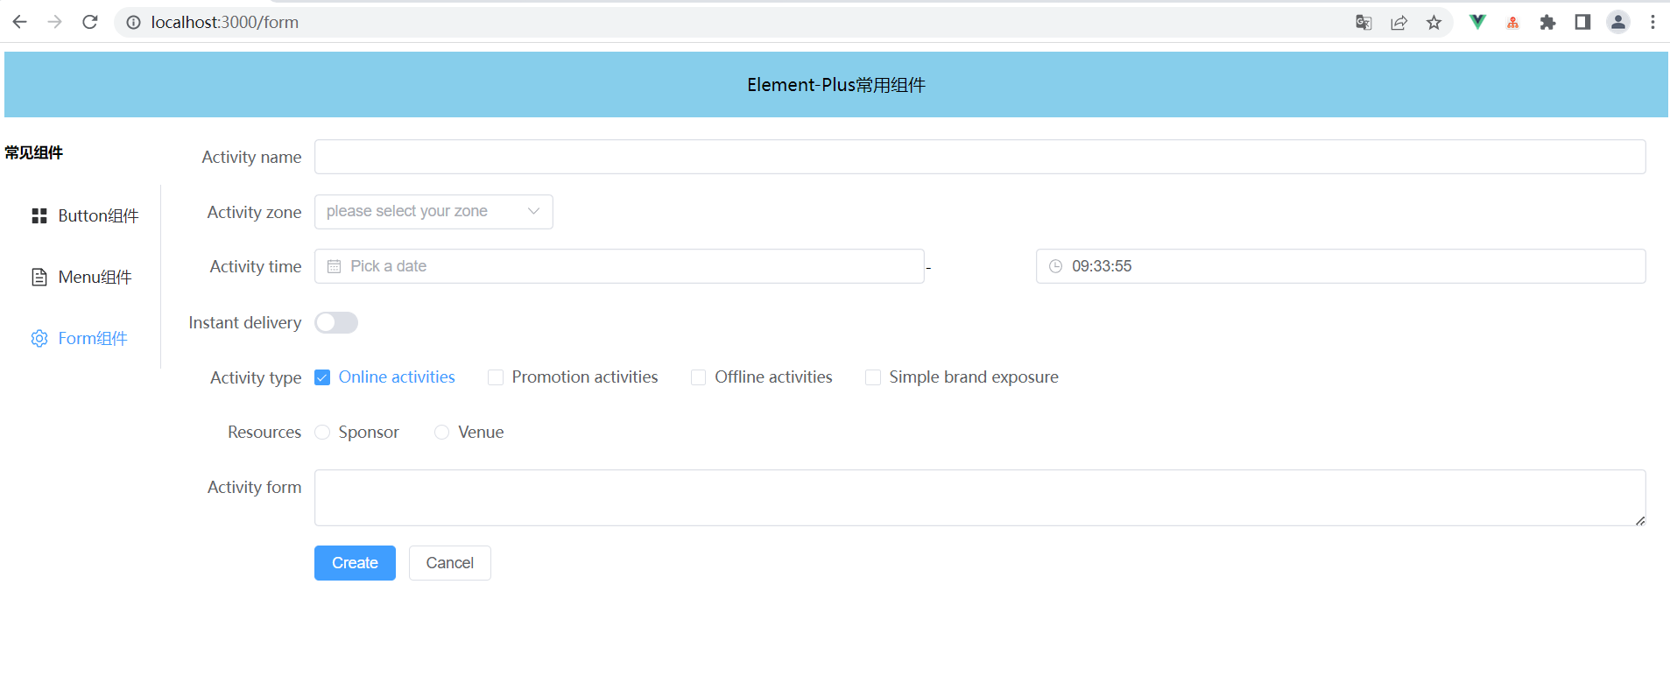Click the Activity type label

pos(256,377)
